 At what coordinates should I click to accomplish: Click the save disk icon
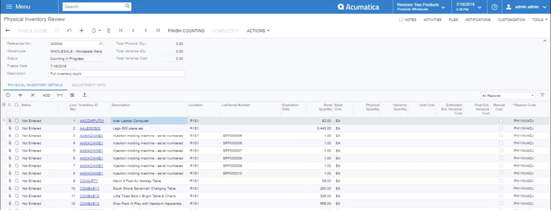pyautogui.click(x=57, y=31)
